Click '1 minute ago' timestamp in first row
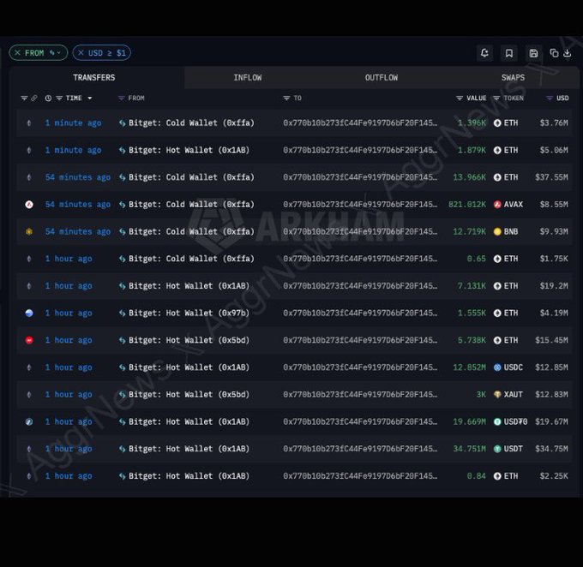 pos(73,123)
